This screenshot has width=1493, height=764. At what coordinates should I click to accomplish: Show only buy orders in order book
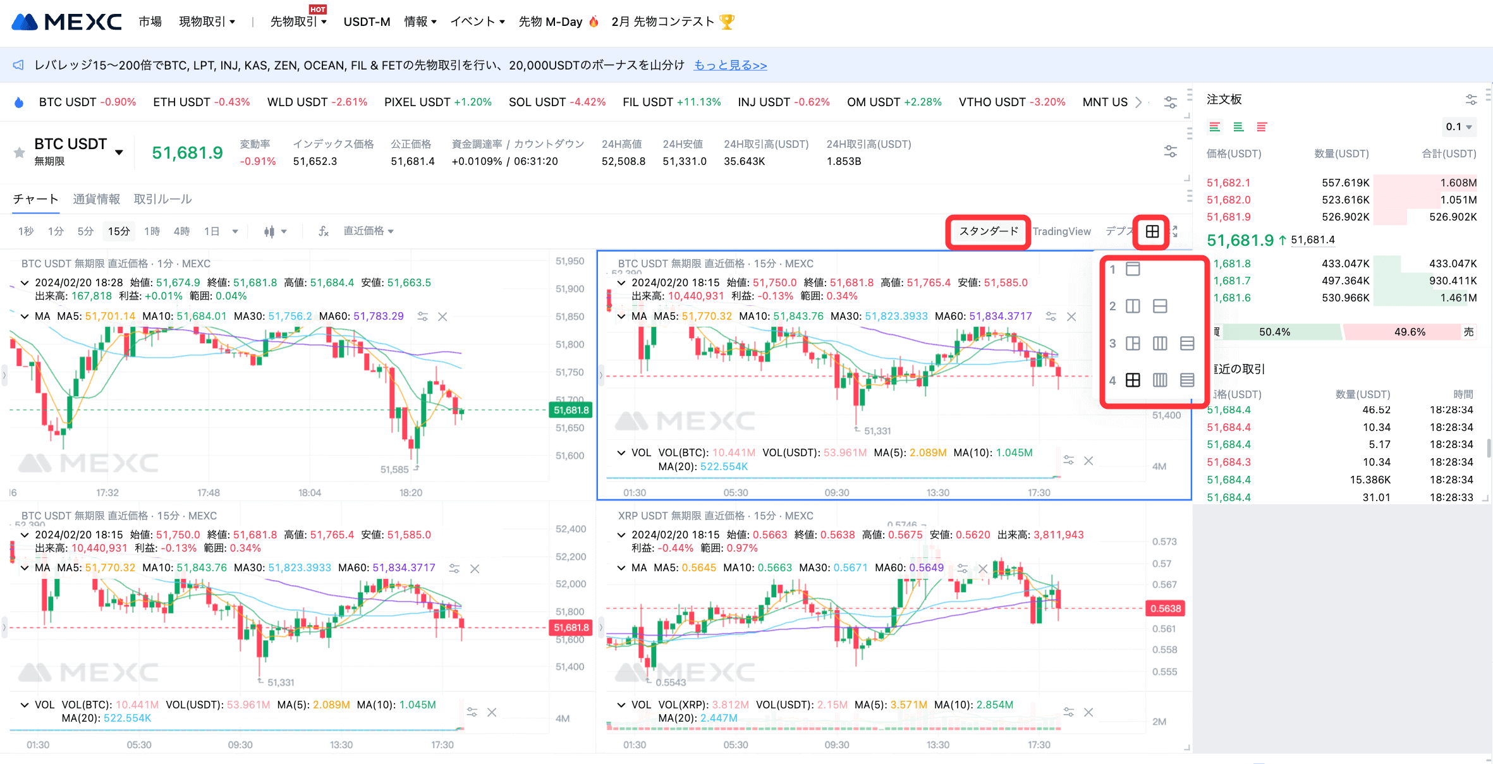[x=1238, y=127]
